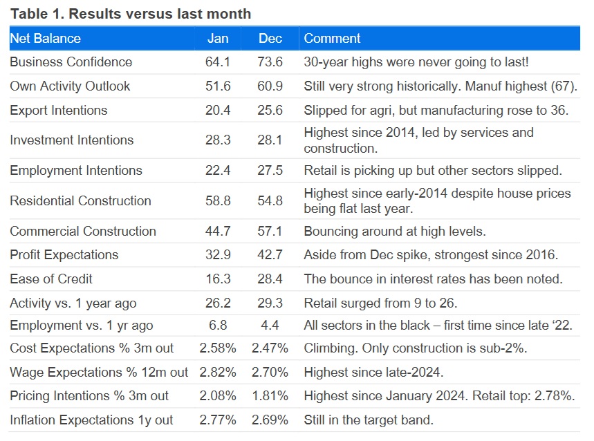Select the 'Profit Expectations' row label
Viewport: 594px width, 441px height.
64,255
